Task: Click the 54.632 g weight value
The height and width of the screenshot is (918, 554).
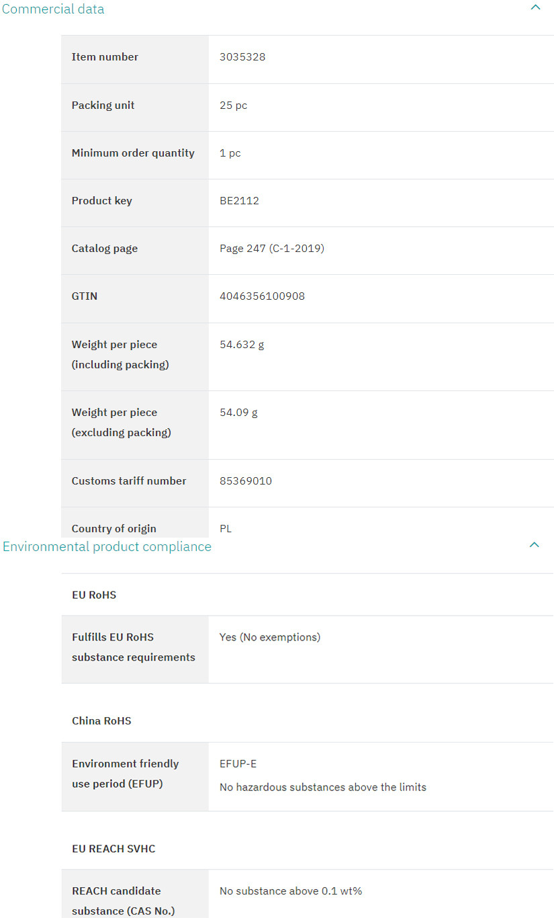Action: point(242,345)
